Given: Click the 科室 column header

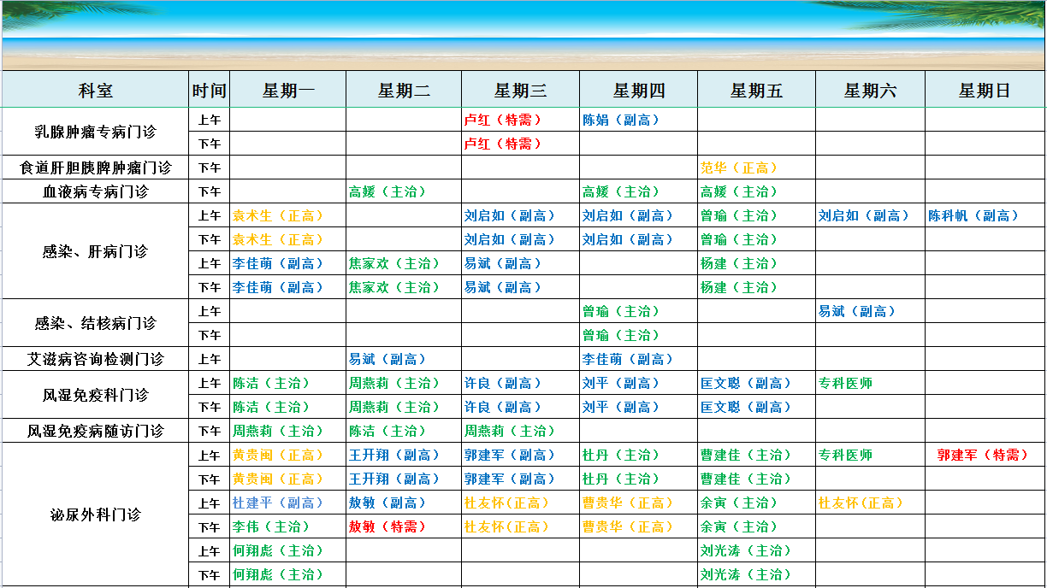Looking at the screenshot, I should (x=95, y=90).
